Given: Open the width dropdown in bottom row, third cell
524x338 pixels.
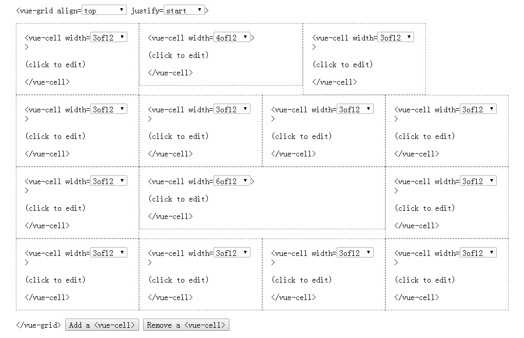Looking at the screenshot, I should (355, 252).
